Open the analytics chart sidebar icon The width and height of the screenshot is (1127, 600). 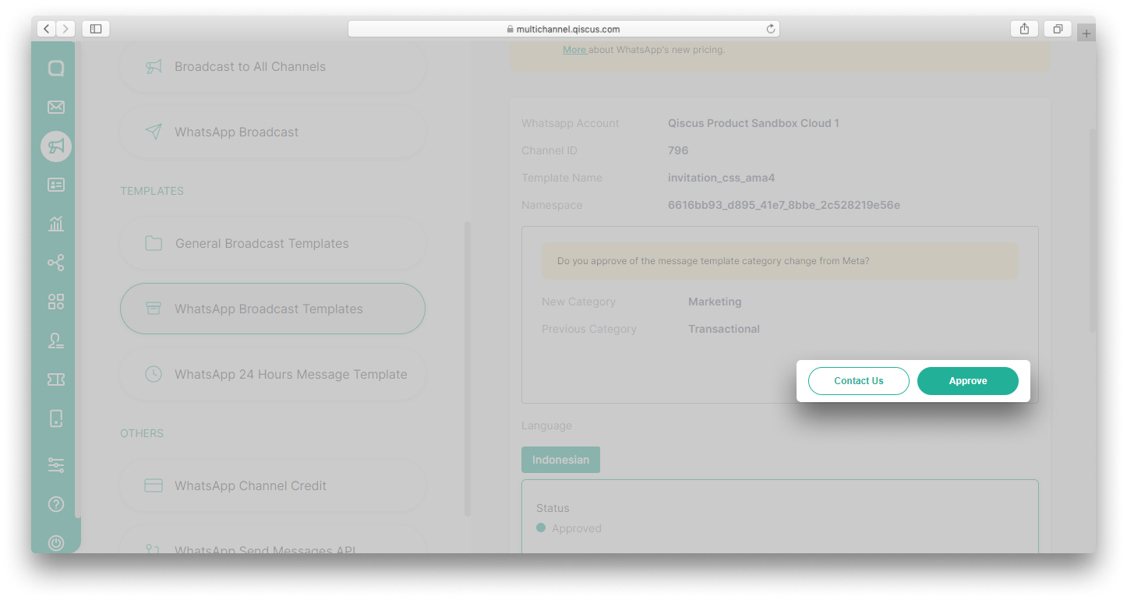click(56, 224)
